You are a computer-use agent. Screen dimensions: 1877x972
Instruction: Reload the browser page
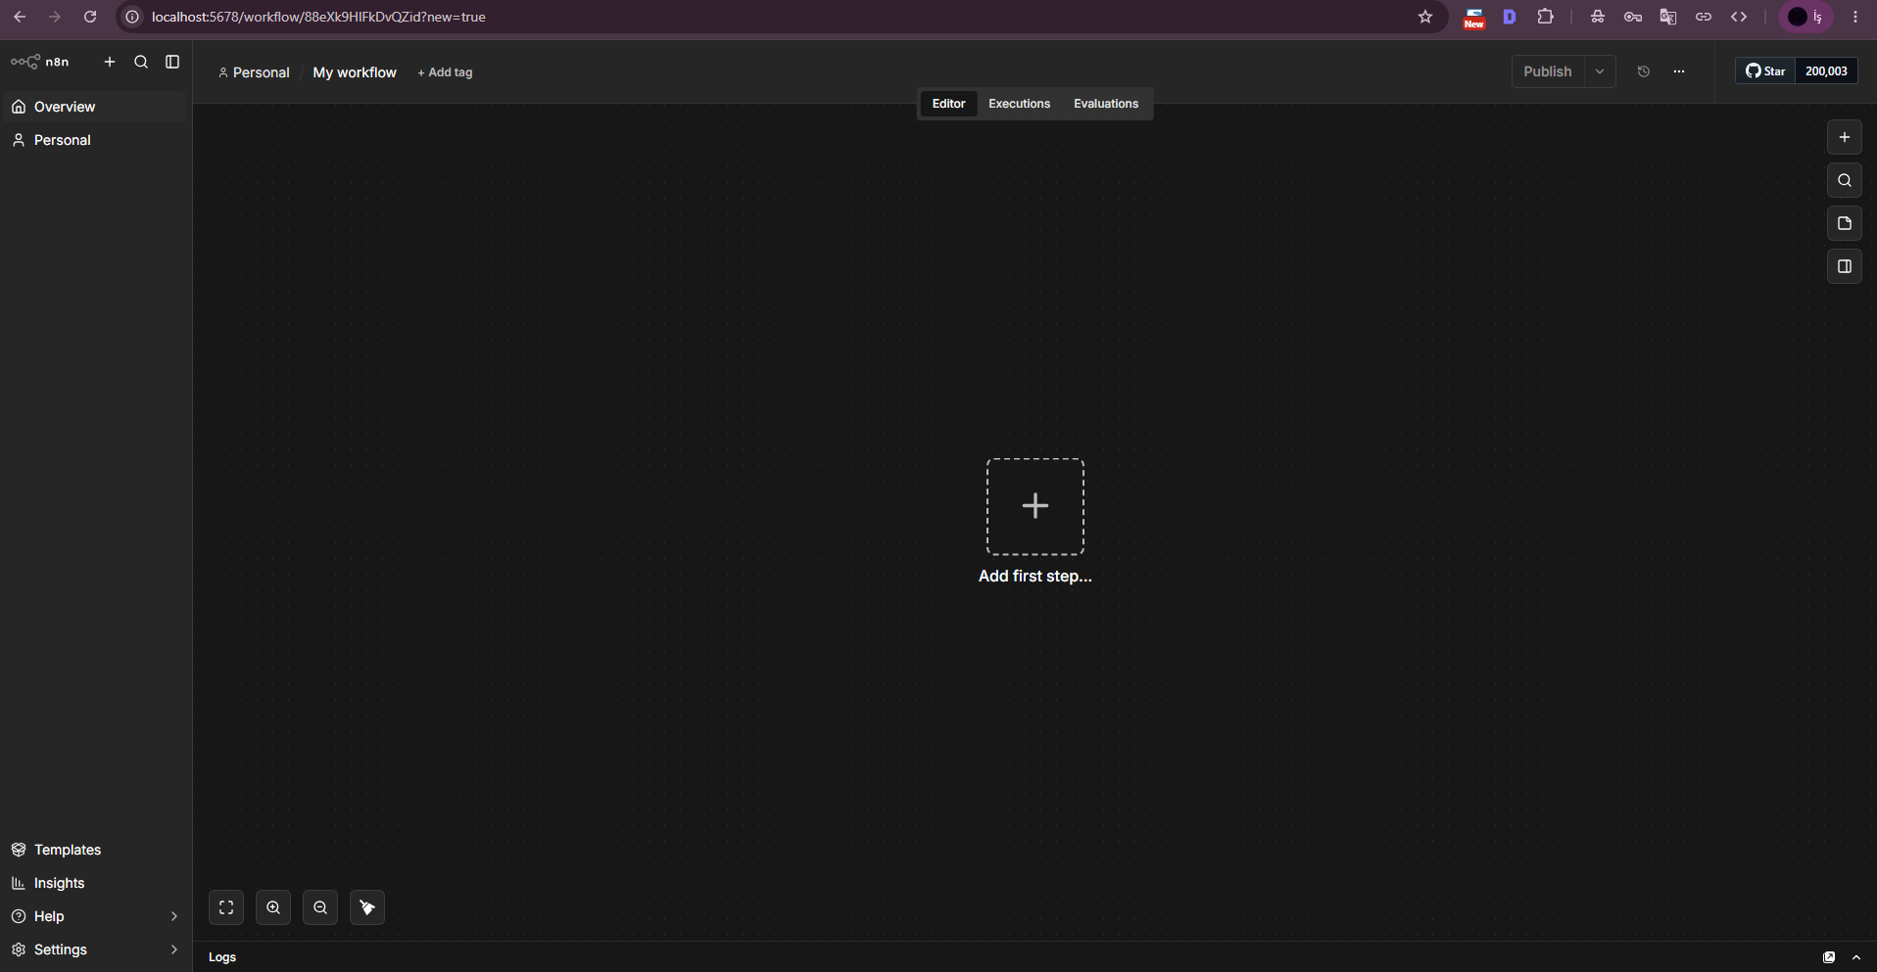coord(90,17)
